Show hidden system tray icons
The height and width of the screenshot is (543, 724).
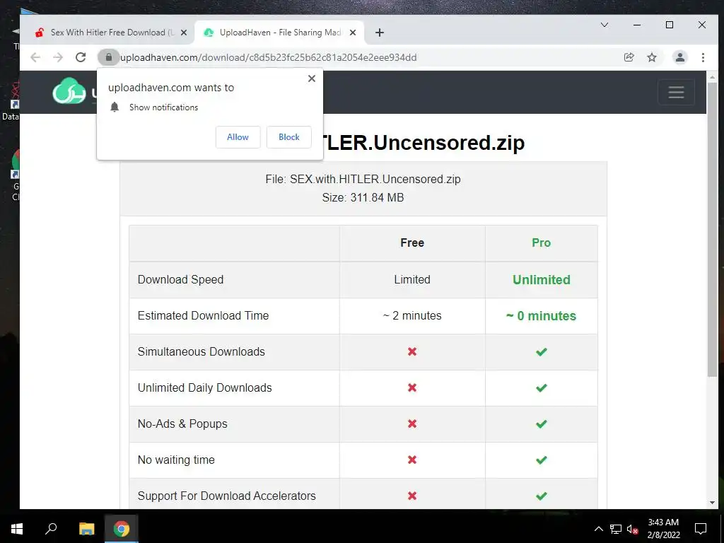(x=598, y=529)
